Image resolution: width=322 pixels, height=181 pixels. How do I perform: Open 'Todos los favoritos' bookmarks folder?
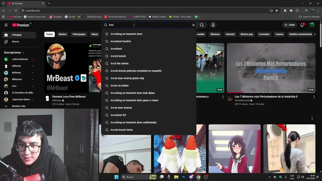pyautogui.click(x=309, y=17)
